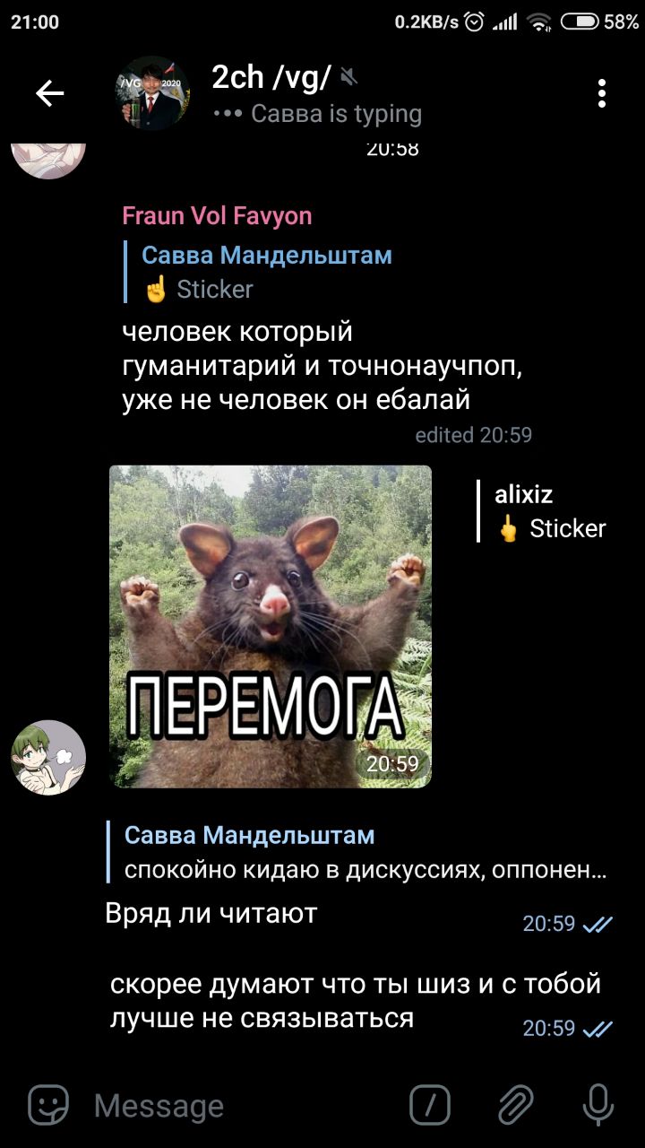Jump to quoted "спокойно кидаю в дискуссиях" message
The width and height of the screenshot is (645, 1148).
pyautogui.click(x=357, y=853)
